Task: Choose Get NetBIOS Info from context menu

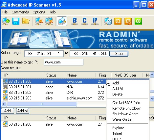Action: 126,103
